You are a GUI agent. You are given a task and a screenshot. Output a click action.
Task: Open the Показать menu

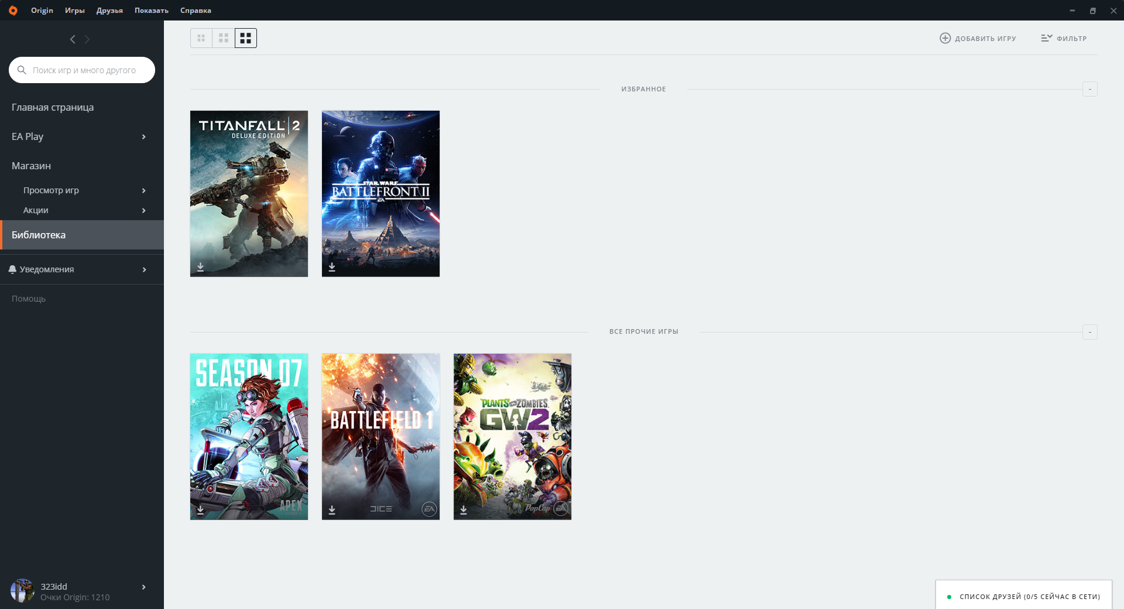coord(152,11)
